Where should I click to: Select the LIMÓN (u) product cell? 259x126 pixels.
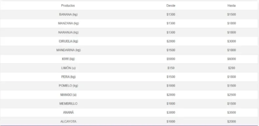click(69, 68)
